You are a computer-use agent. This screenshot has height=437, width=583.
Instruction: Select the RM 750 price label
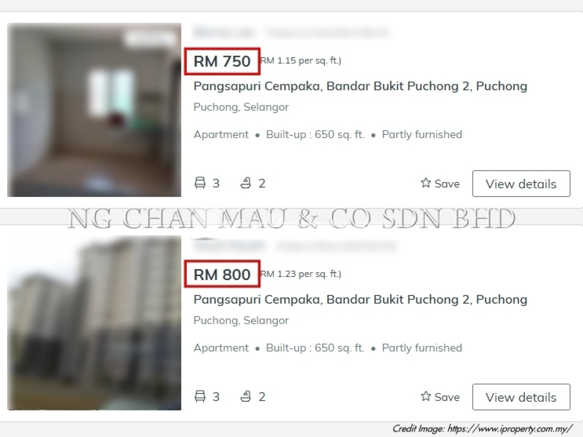[222, 61]
